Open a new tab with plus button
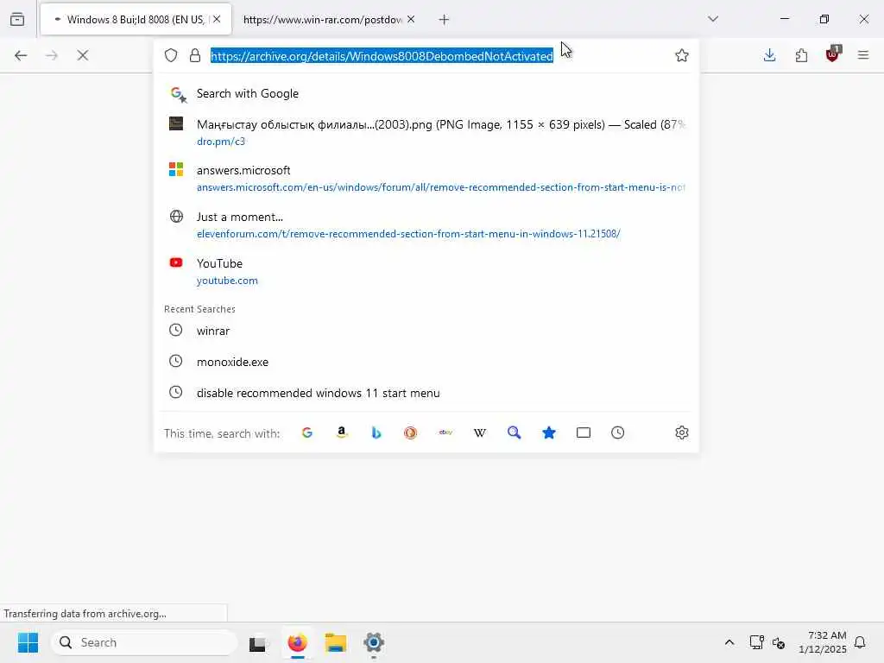This screenshot has height=663, width=884. click(x=445, y=20)
